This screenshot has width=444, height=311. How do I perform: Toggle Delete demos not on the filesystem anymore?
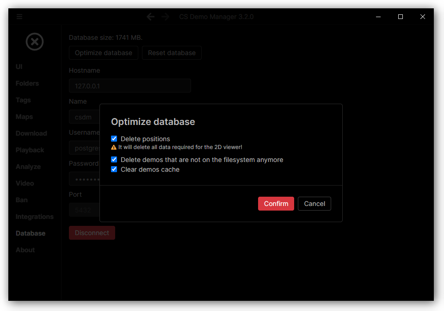click(x=114, y=159)
